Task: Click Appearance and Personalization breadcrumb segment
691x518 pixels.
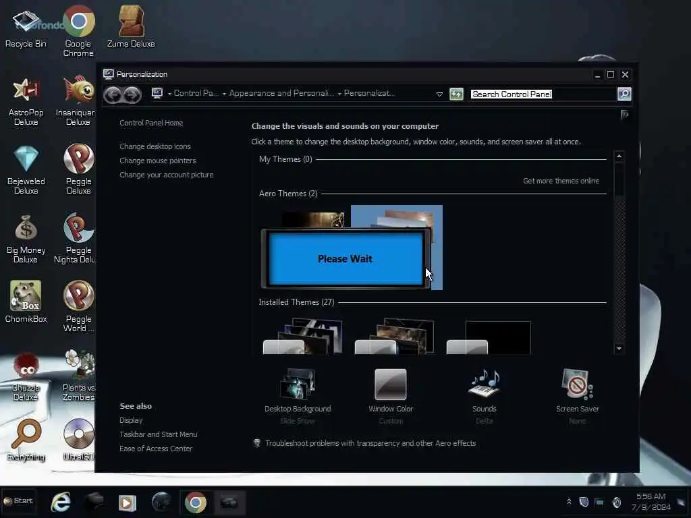Action: point(281,93)
